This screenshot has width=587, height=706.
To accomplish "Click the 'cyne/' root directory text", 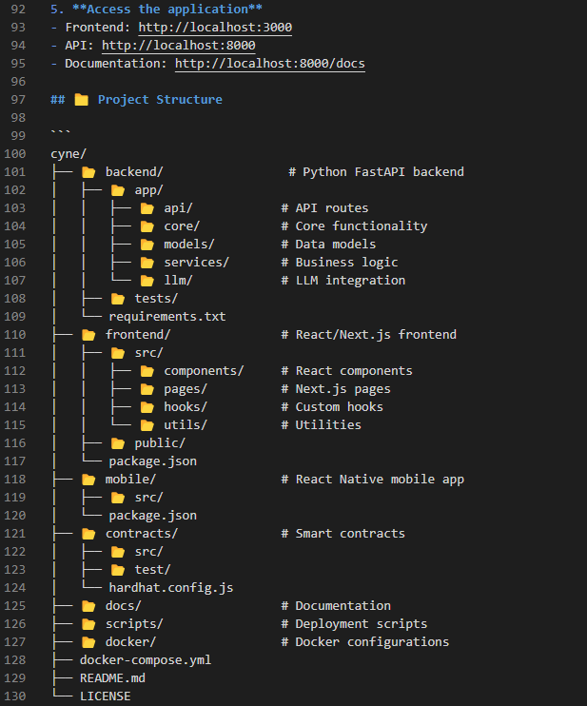I will click(x=68, y=154).
